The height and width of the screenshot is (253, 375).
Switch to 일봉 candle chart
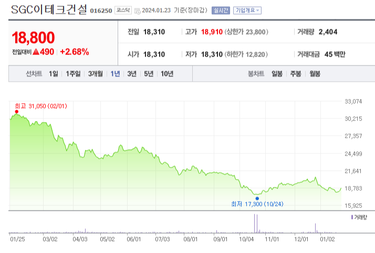pos(277,74)
